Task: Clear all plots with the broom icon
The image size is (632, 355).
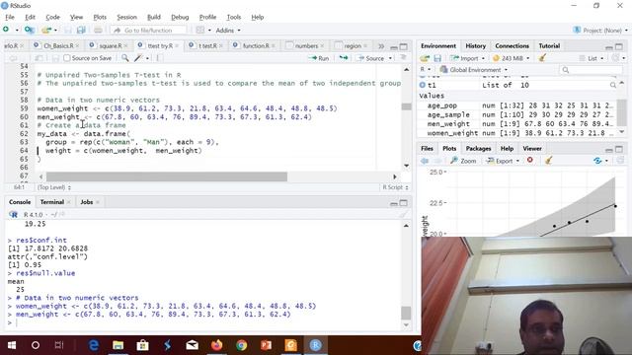Action: [x=548, y=160]
